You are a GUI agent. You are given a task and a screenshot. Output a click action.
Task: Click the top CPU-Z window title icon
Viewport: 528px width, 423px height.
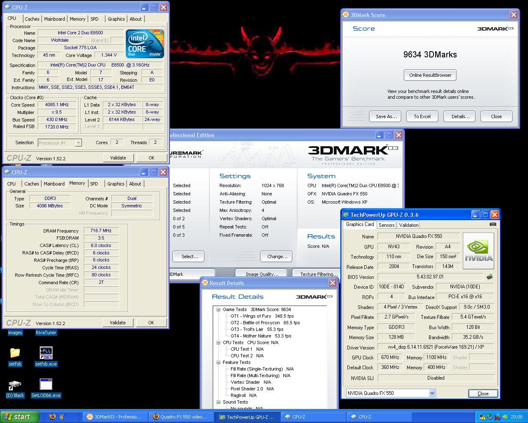tap(7, 7)
